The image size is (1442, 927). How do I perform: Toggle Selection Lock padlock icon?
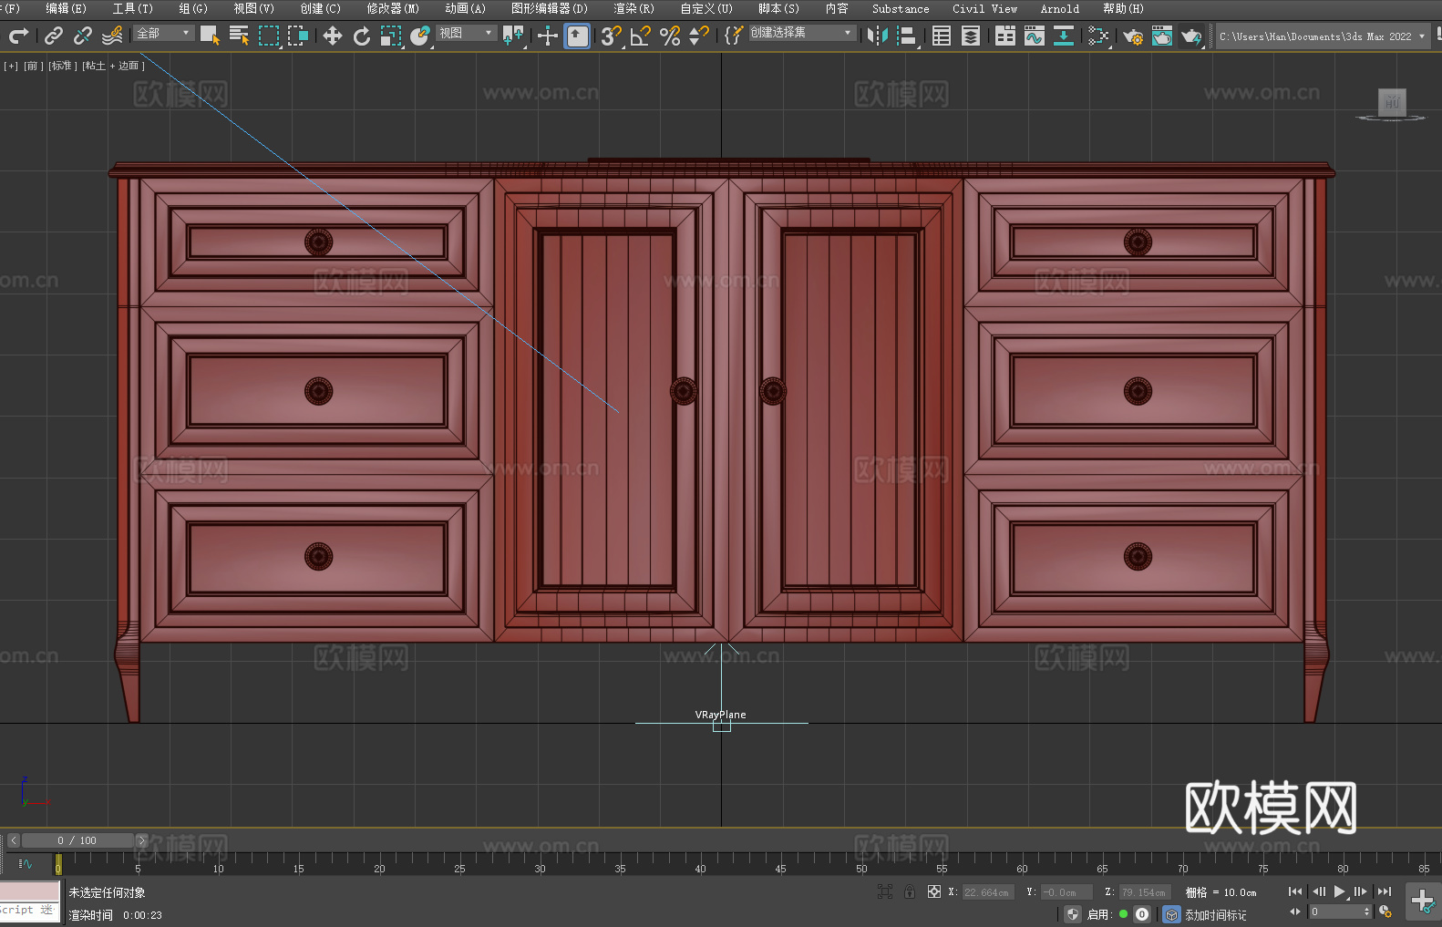click(x=910, y=891)
